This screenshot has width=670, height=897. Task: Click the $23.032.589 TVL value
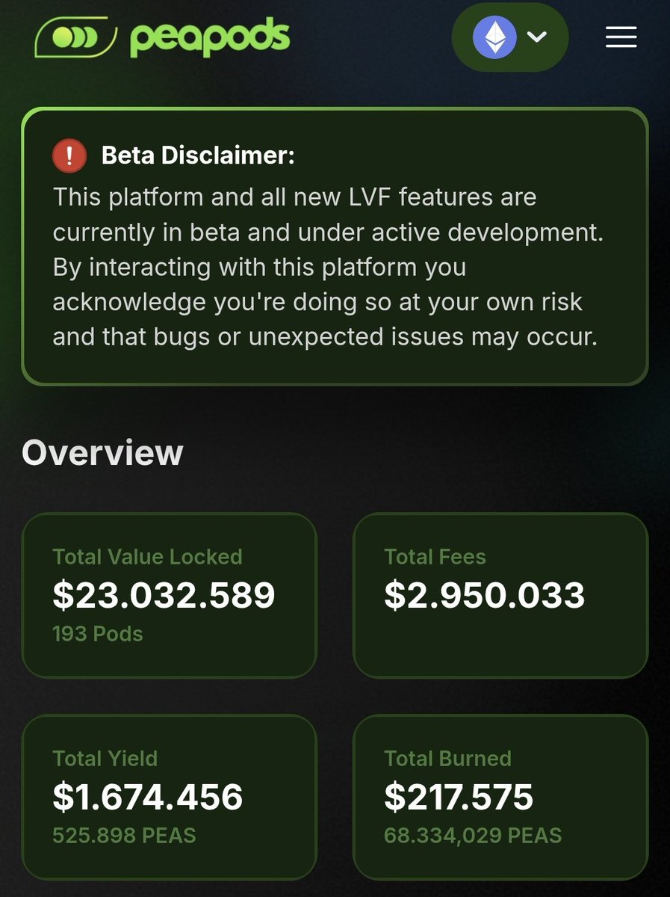click(164, 595)
